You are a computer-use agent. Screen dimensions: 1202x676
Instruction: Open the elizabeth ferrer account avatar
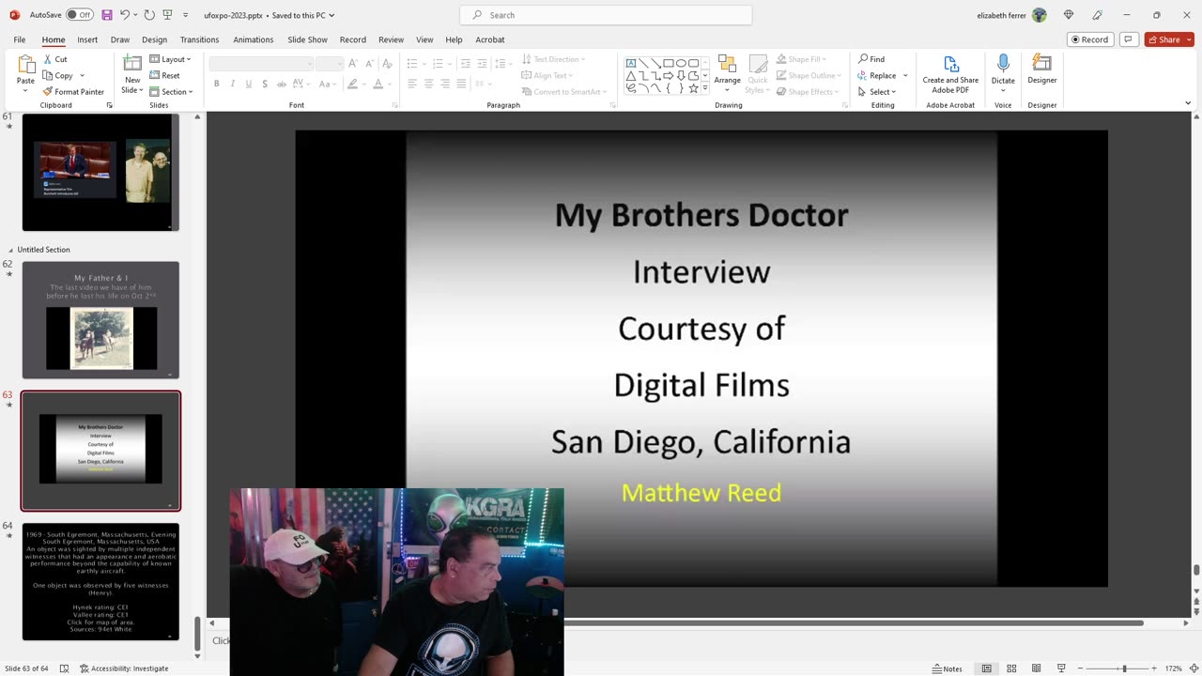coord(1039,15)
